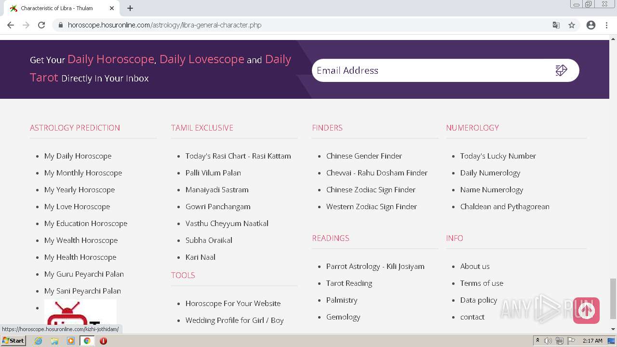Open Daily Numerology link
Image resolution: width=617 pixels, height=347 pixels.
(490, 173)
